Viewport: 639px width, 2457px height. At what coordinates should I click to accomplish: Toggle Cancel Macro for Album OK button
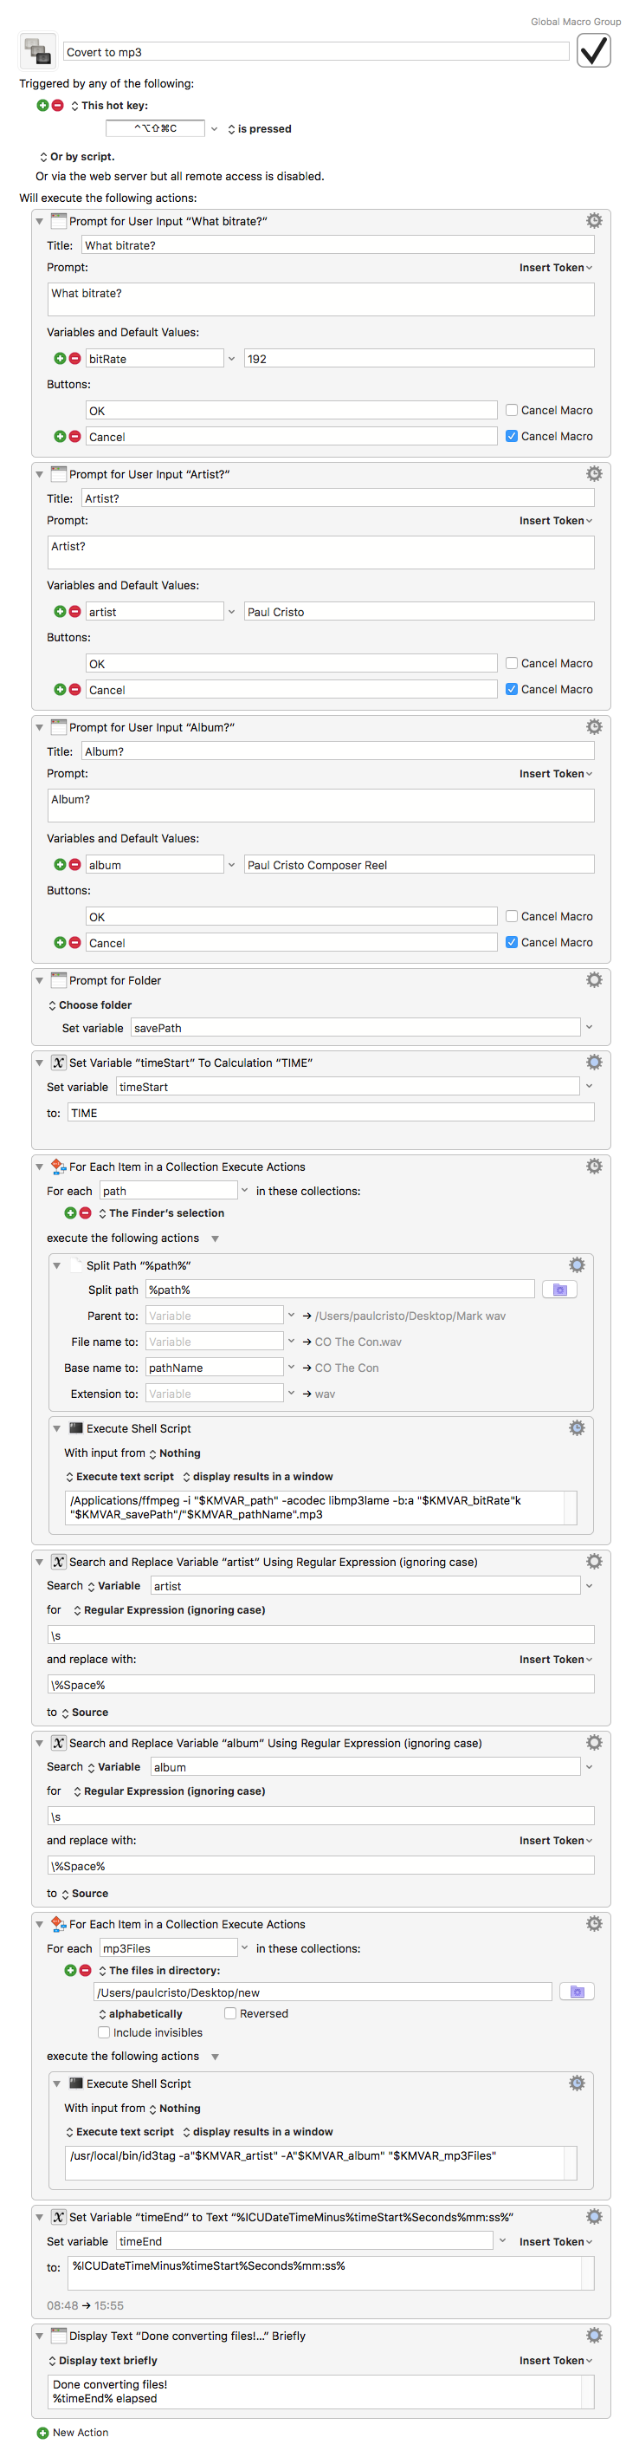[513, 916]
